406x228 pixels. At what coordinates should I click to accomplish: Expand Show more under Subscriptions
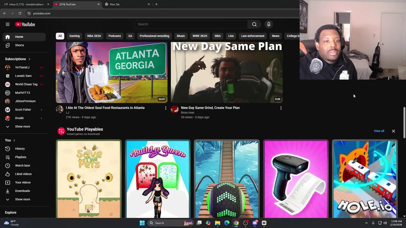(x=24, y=126)
